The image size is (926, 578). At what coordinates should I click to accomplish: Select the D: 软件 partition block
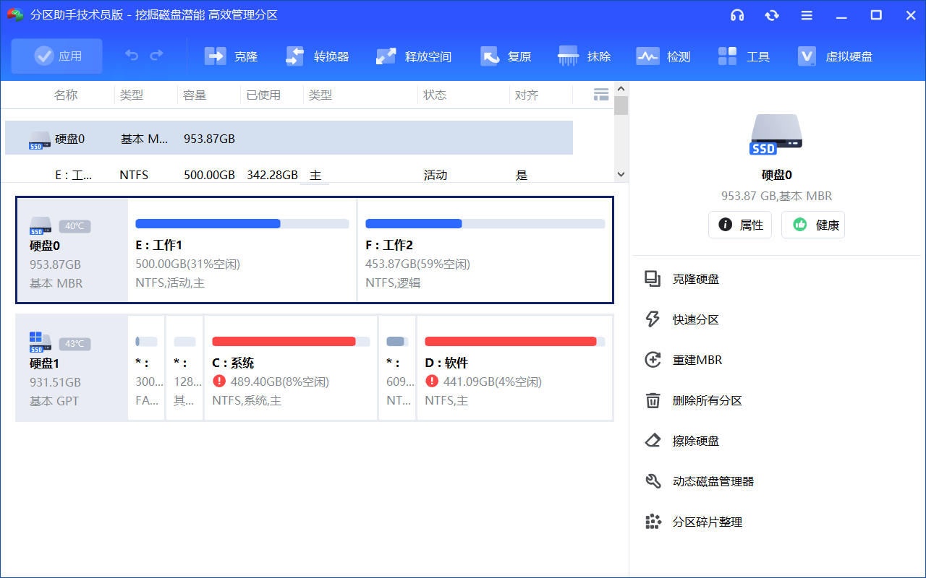click(x=514, y=368)
